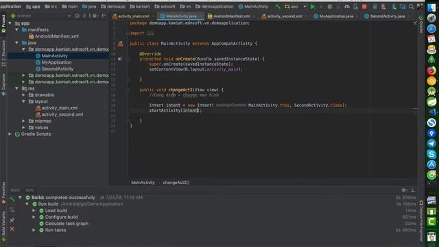
Task: Open the Project tool window tab
Action: (3, 24)
